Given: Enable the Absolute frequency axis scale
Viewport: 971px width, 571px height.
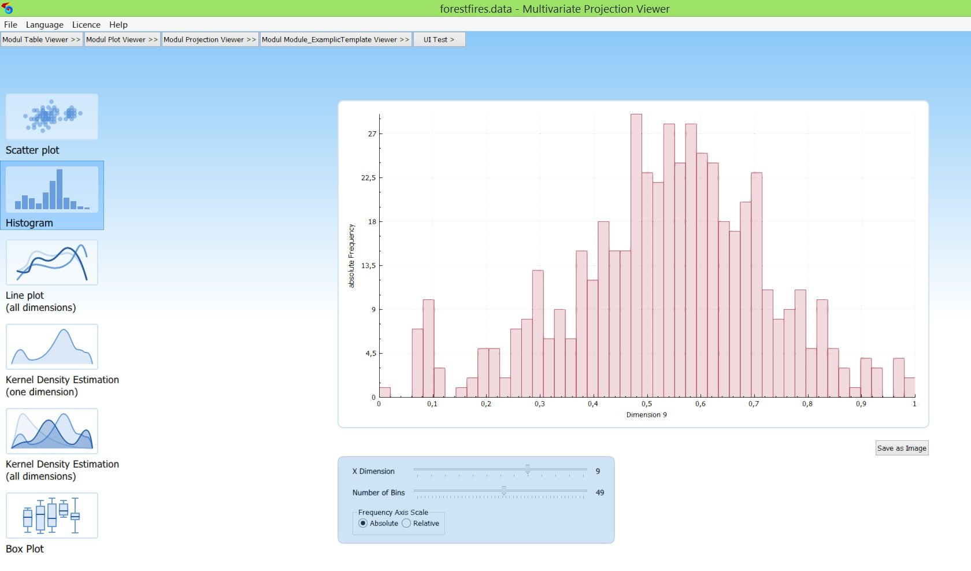Looking at the screenshot, I should click(363, 523).
